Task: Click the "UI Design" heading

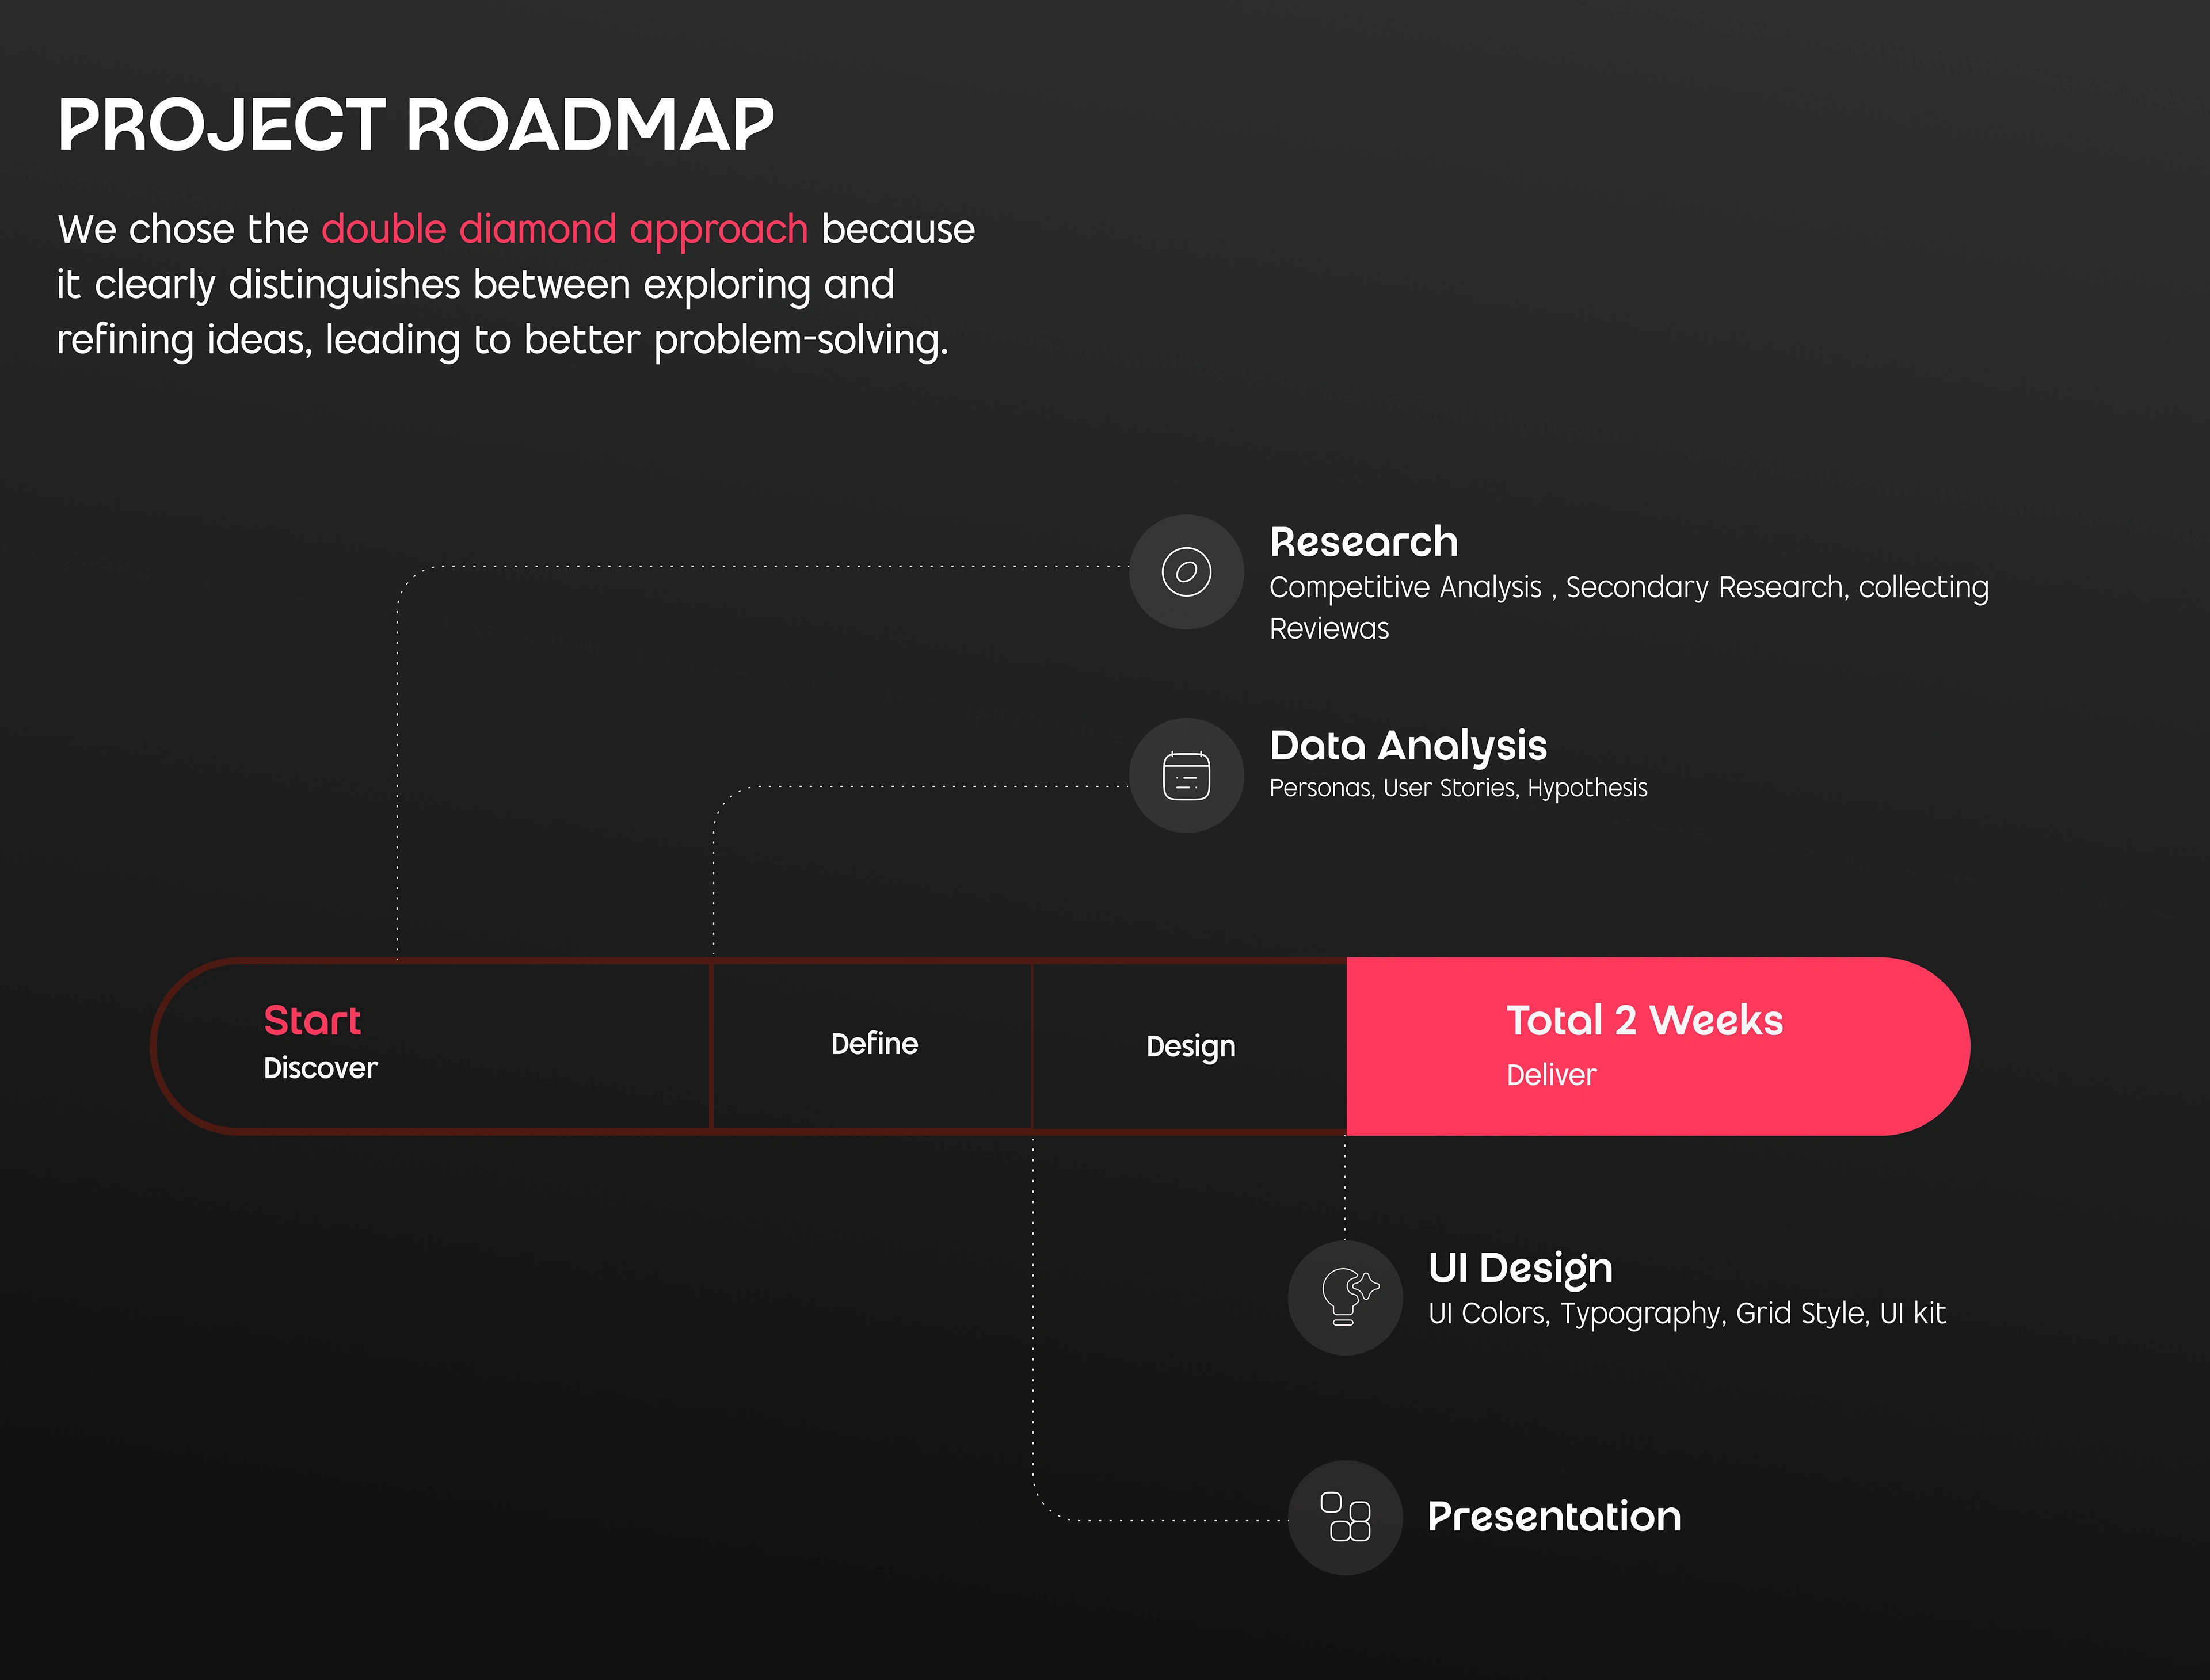Action: 1520,1268
